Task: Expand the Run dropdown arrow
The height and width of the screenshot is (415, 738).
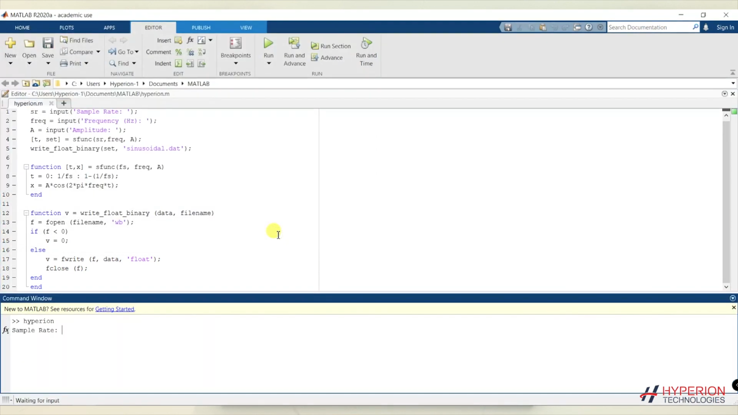Action: (268, 63)
